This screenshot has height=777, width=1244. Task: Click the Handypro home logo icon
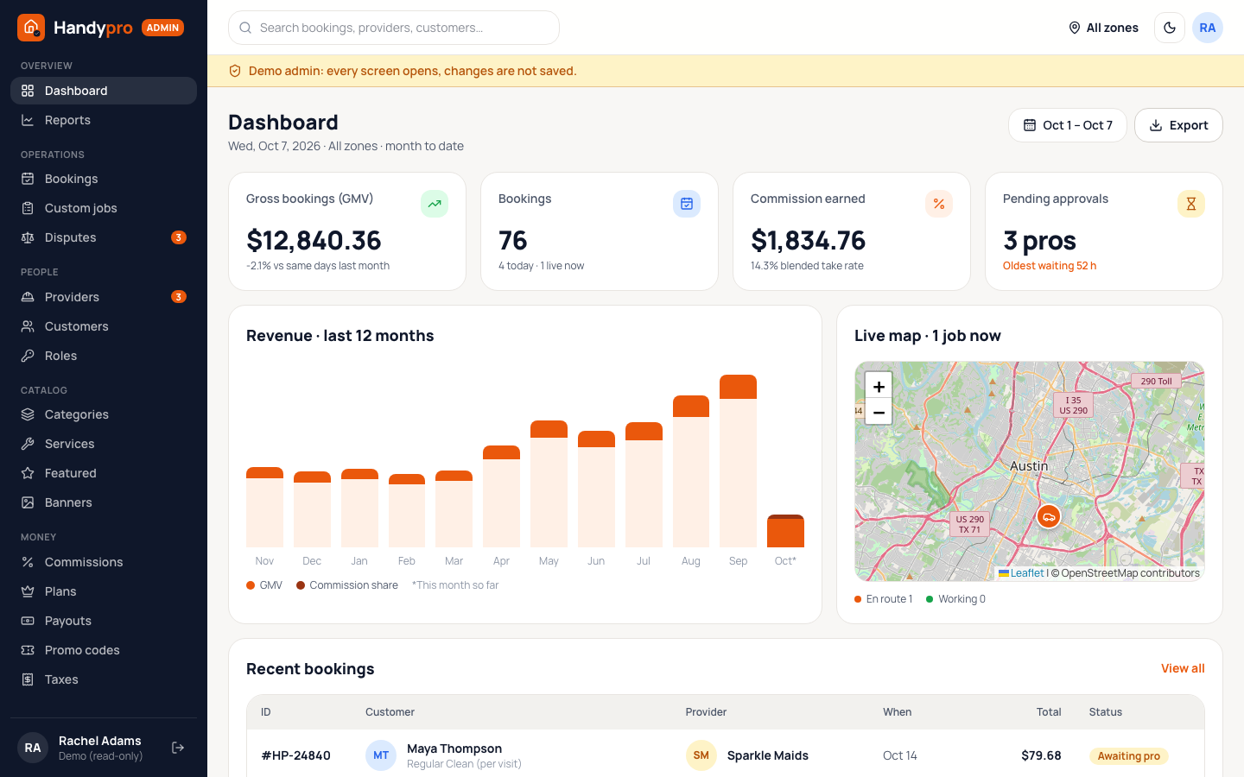coord(31,28)
